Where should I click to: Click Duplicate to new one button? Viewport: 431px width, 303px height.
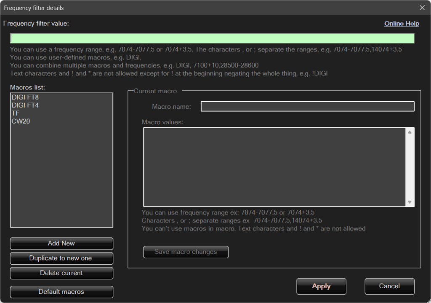(61, 258)
